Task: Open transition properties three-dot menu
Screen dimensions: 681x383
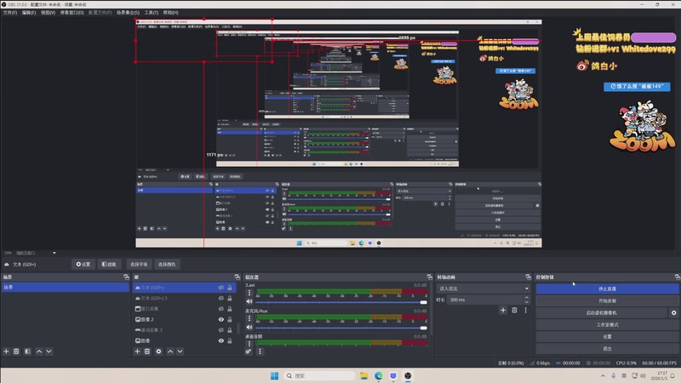Action: 525,310
